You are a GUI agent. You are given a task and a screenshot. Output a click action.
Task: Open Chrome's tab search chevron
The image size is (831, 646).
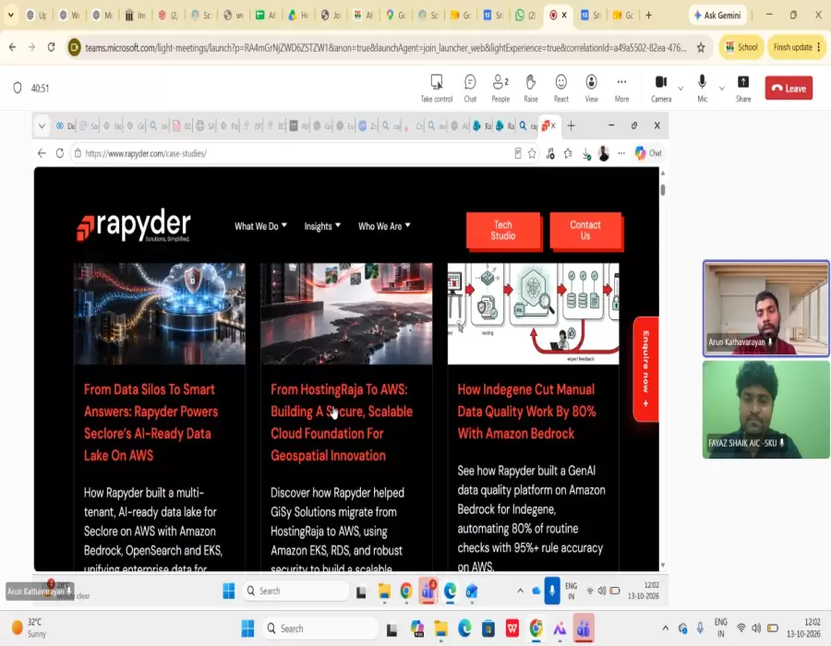pos(10,16)
